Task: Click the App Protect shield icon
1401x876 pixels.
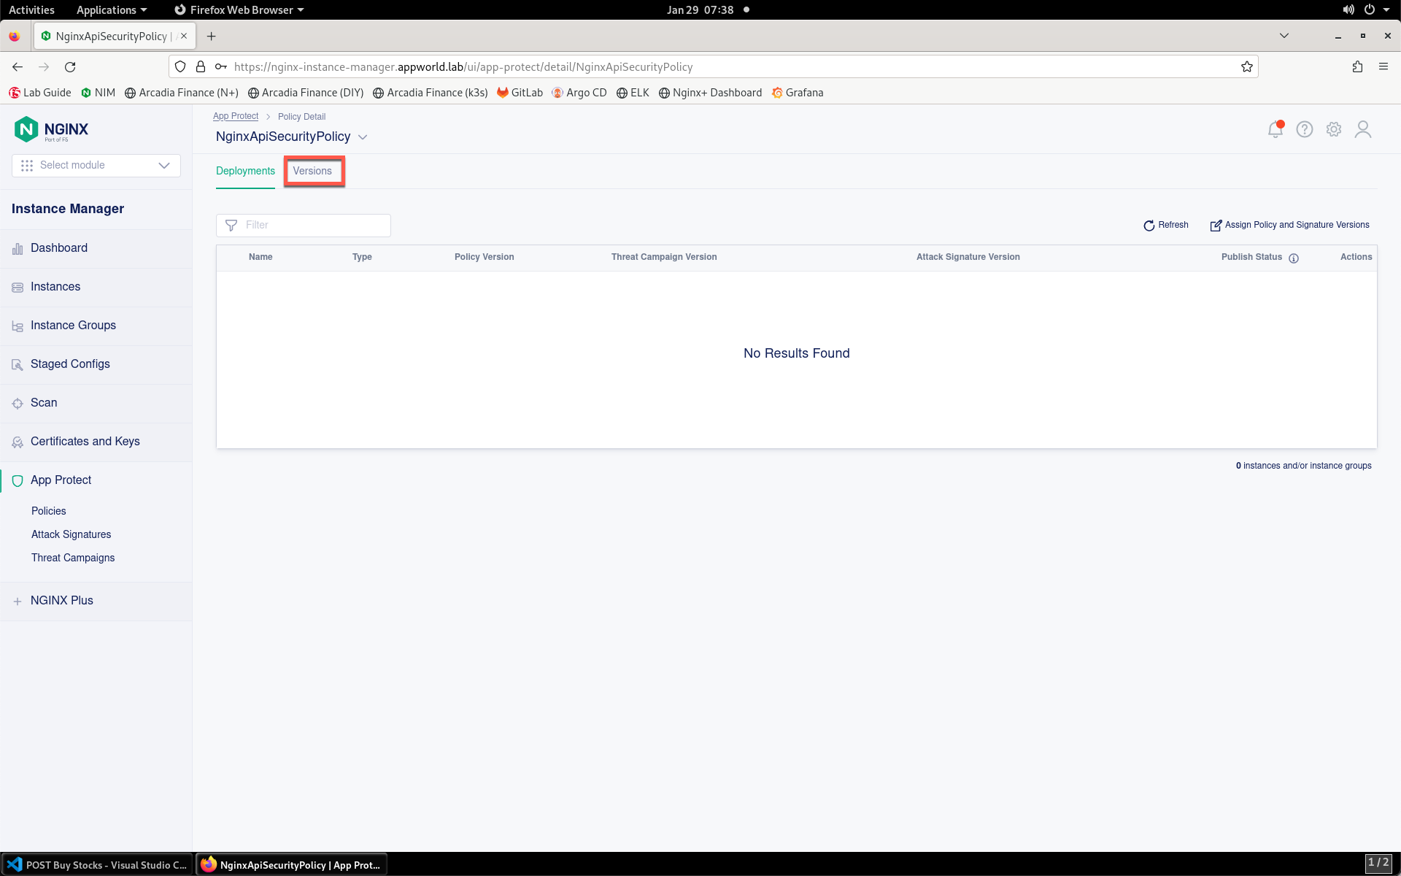Action: click(18, 481)
